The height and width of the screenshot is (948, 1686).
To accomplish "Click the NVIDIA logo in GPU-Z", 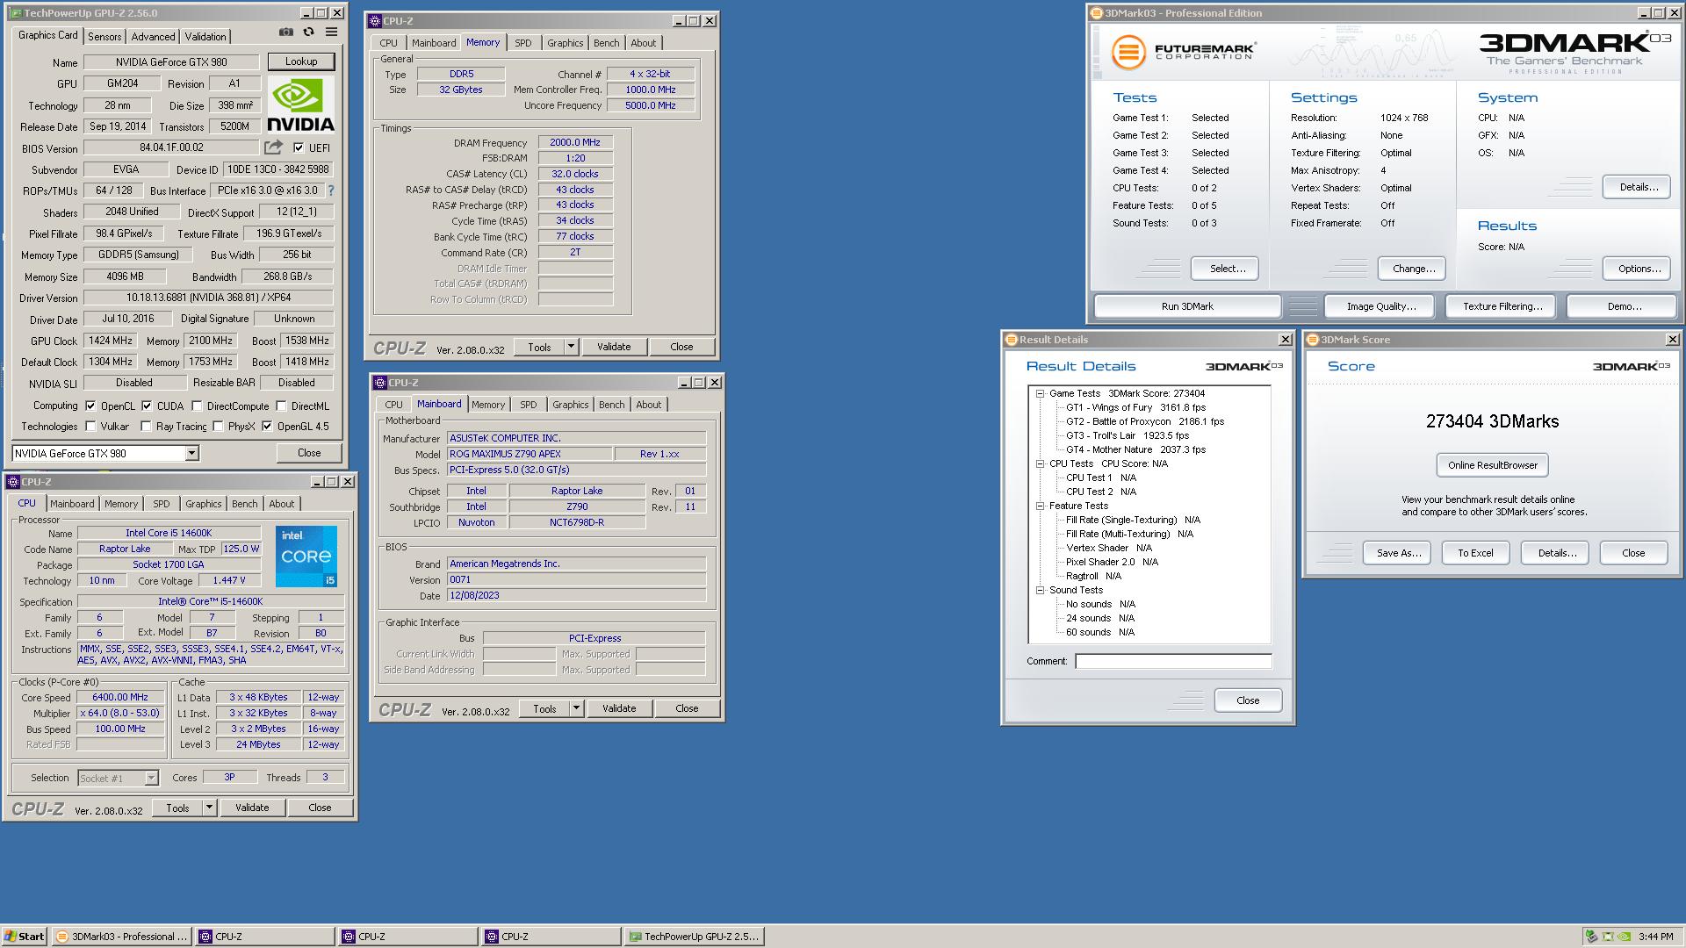I will pos(300,104).
